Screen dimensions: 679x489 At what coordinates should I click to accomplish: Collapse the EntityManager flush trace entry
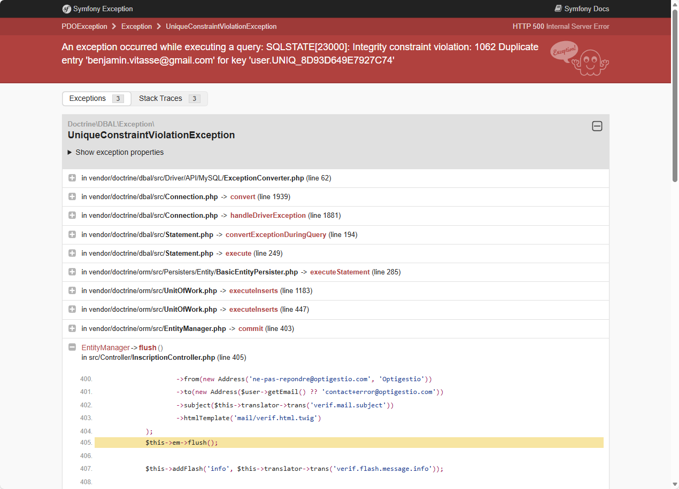click(x=72, y=348)
